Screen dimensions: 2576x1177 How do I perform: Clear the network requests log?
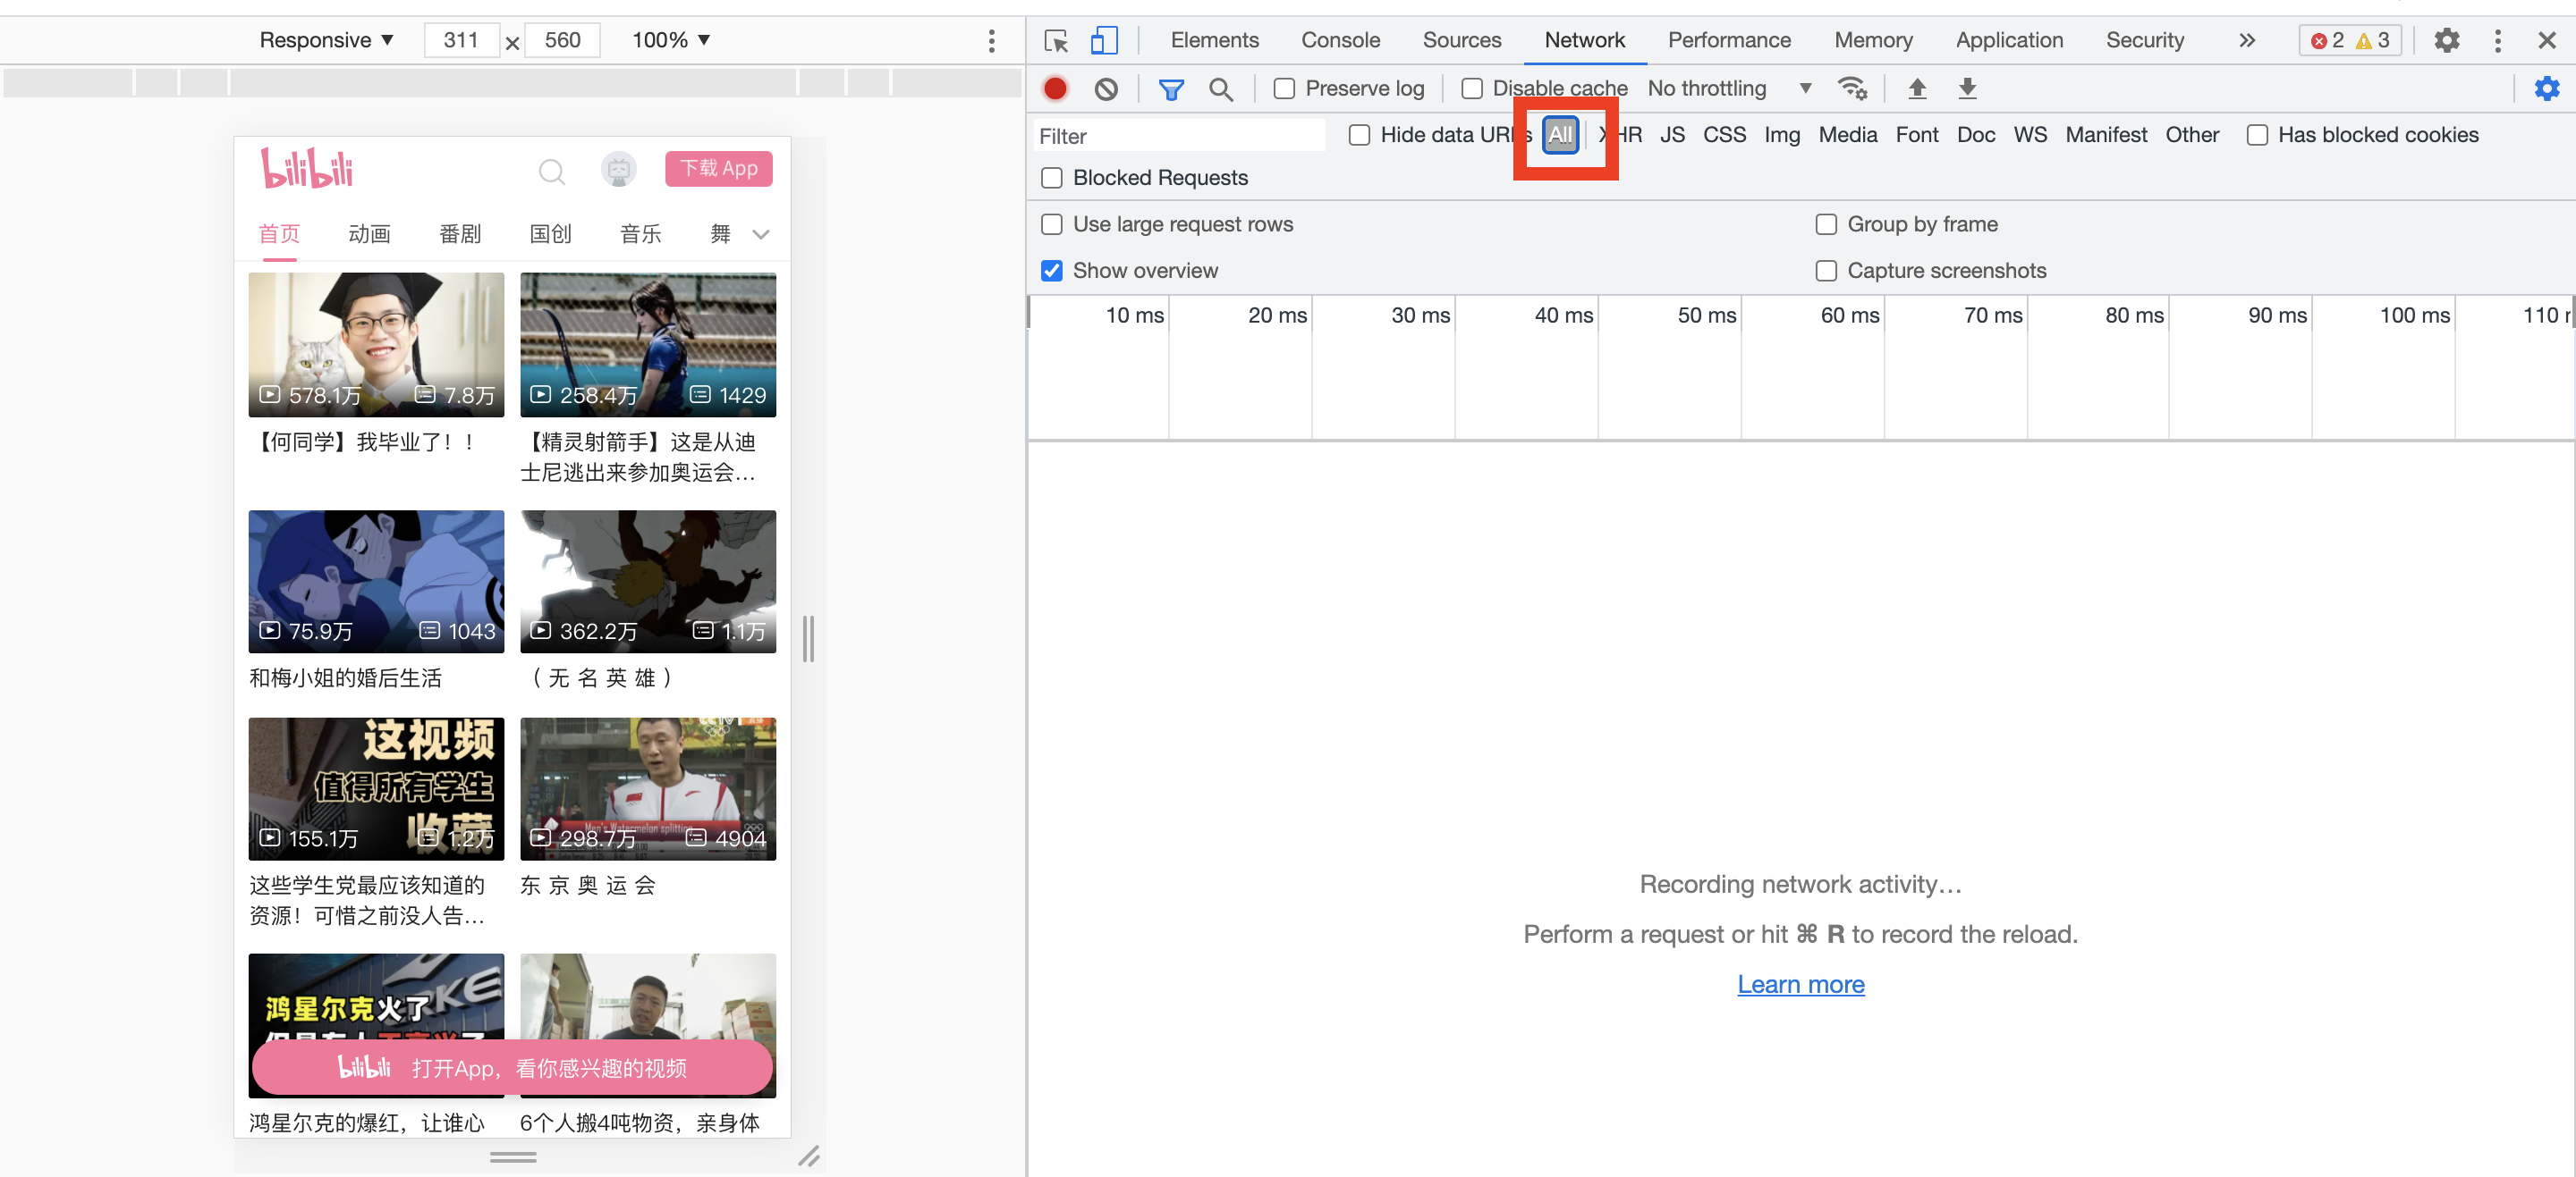[x=1105, y=88]
